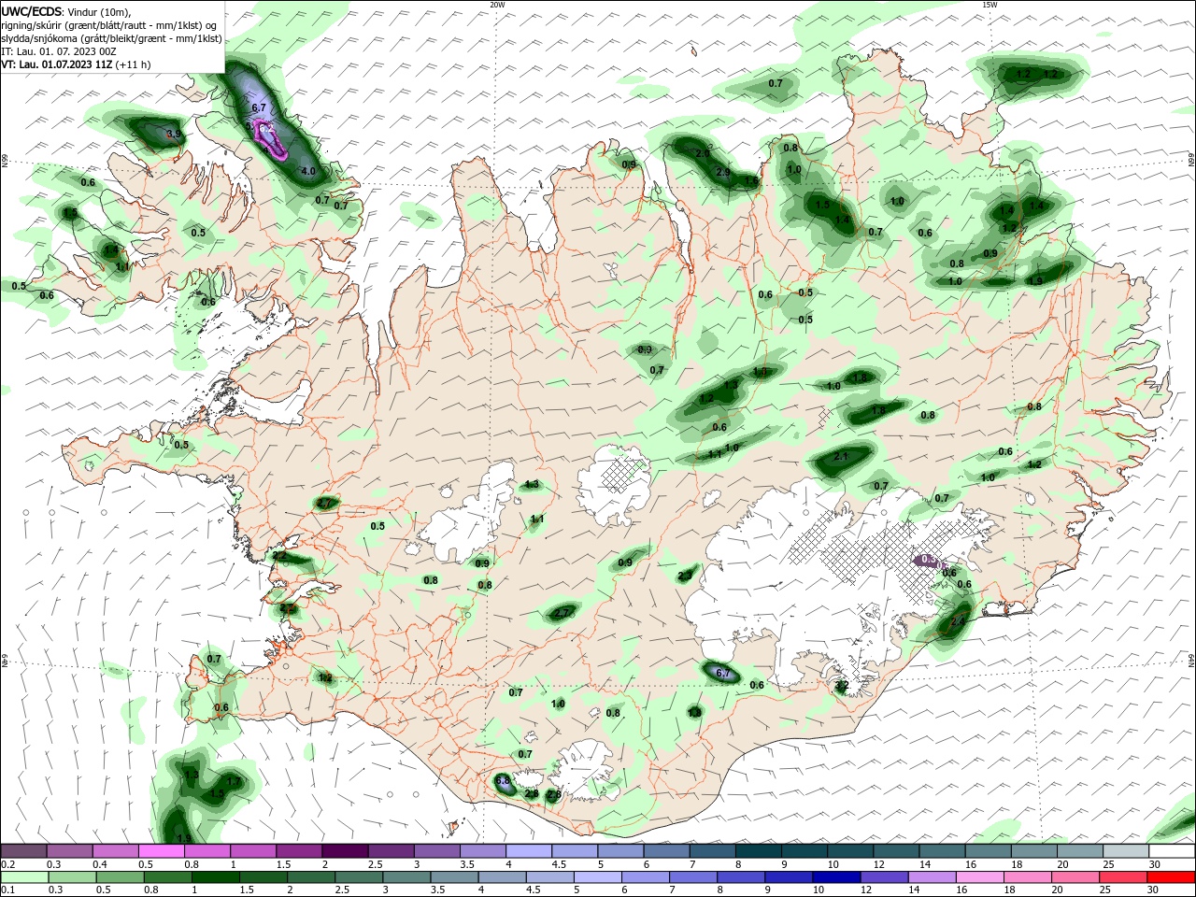Click the 2.1 precipitation value on the map

tap(841, 456)
